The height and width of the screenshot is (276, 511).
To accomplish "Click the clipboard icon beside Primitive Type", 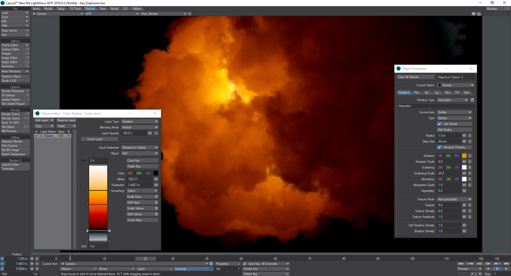I will tap(472, 100).
